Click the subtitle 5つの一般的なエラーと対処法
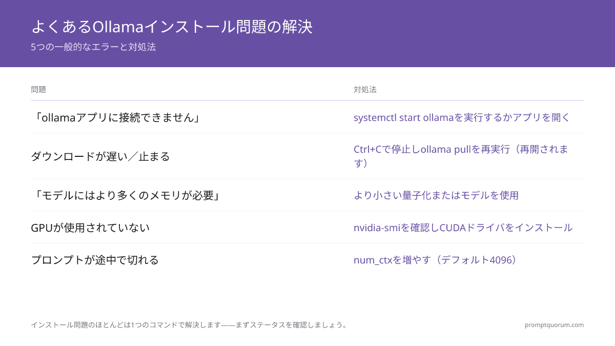This screenshot has height=346, width=615. (x=93, y=47)
